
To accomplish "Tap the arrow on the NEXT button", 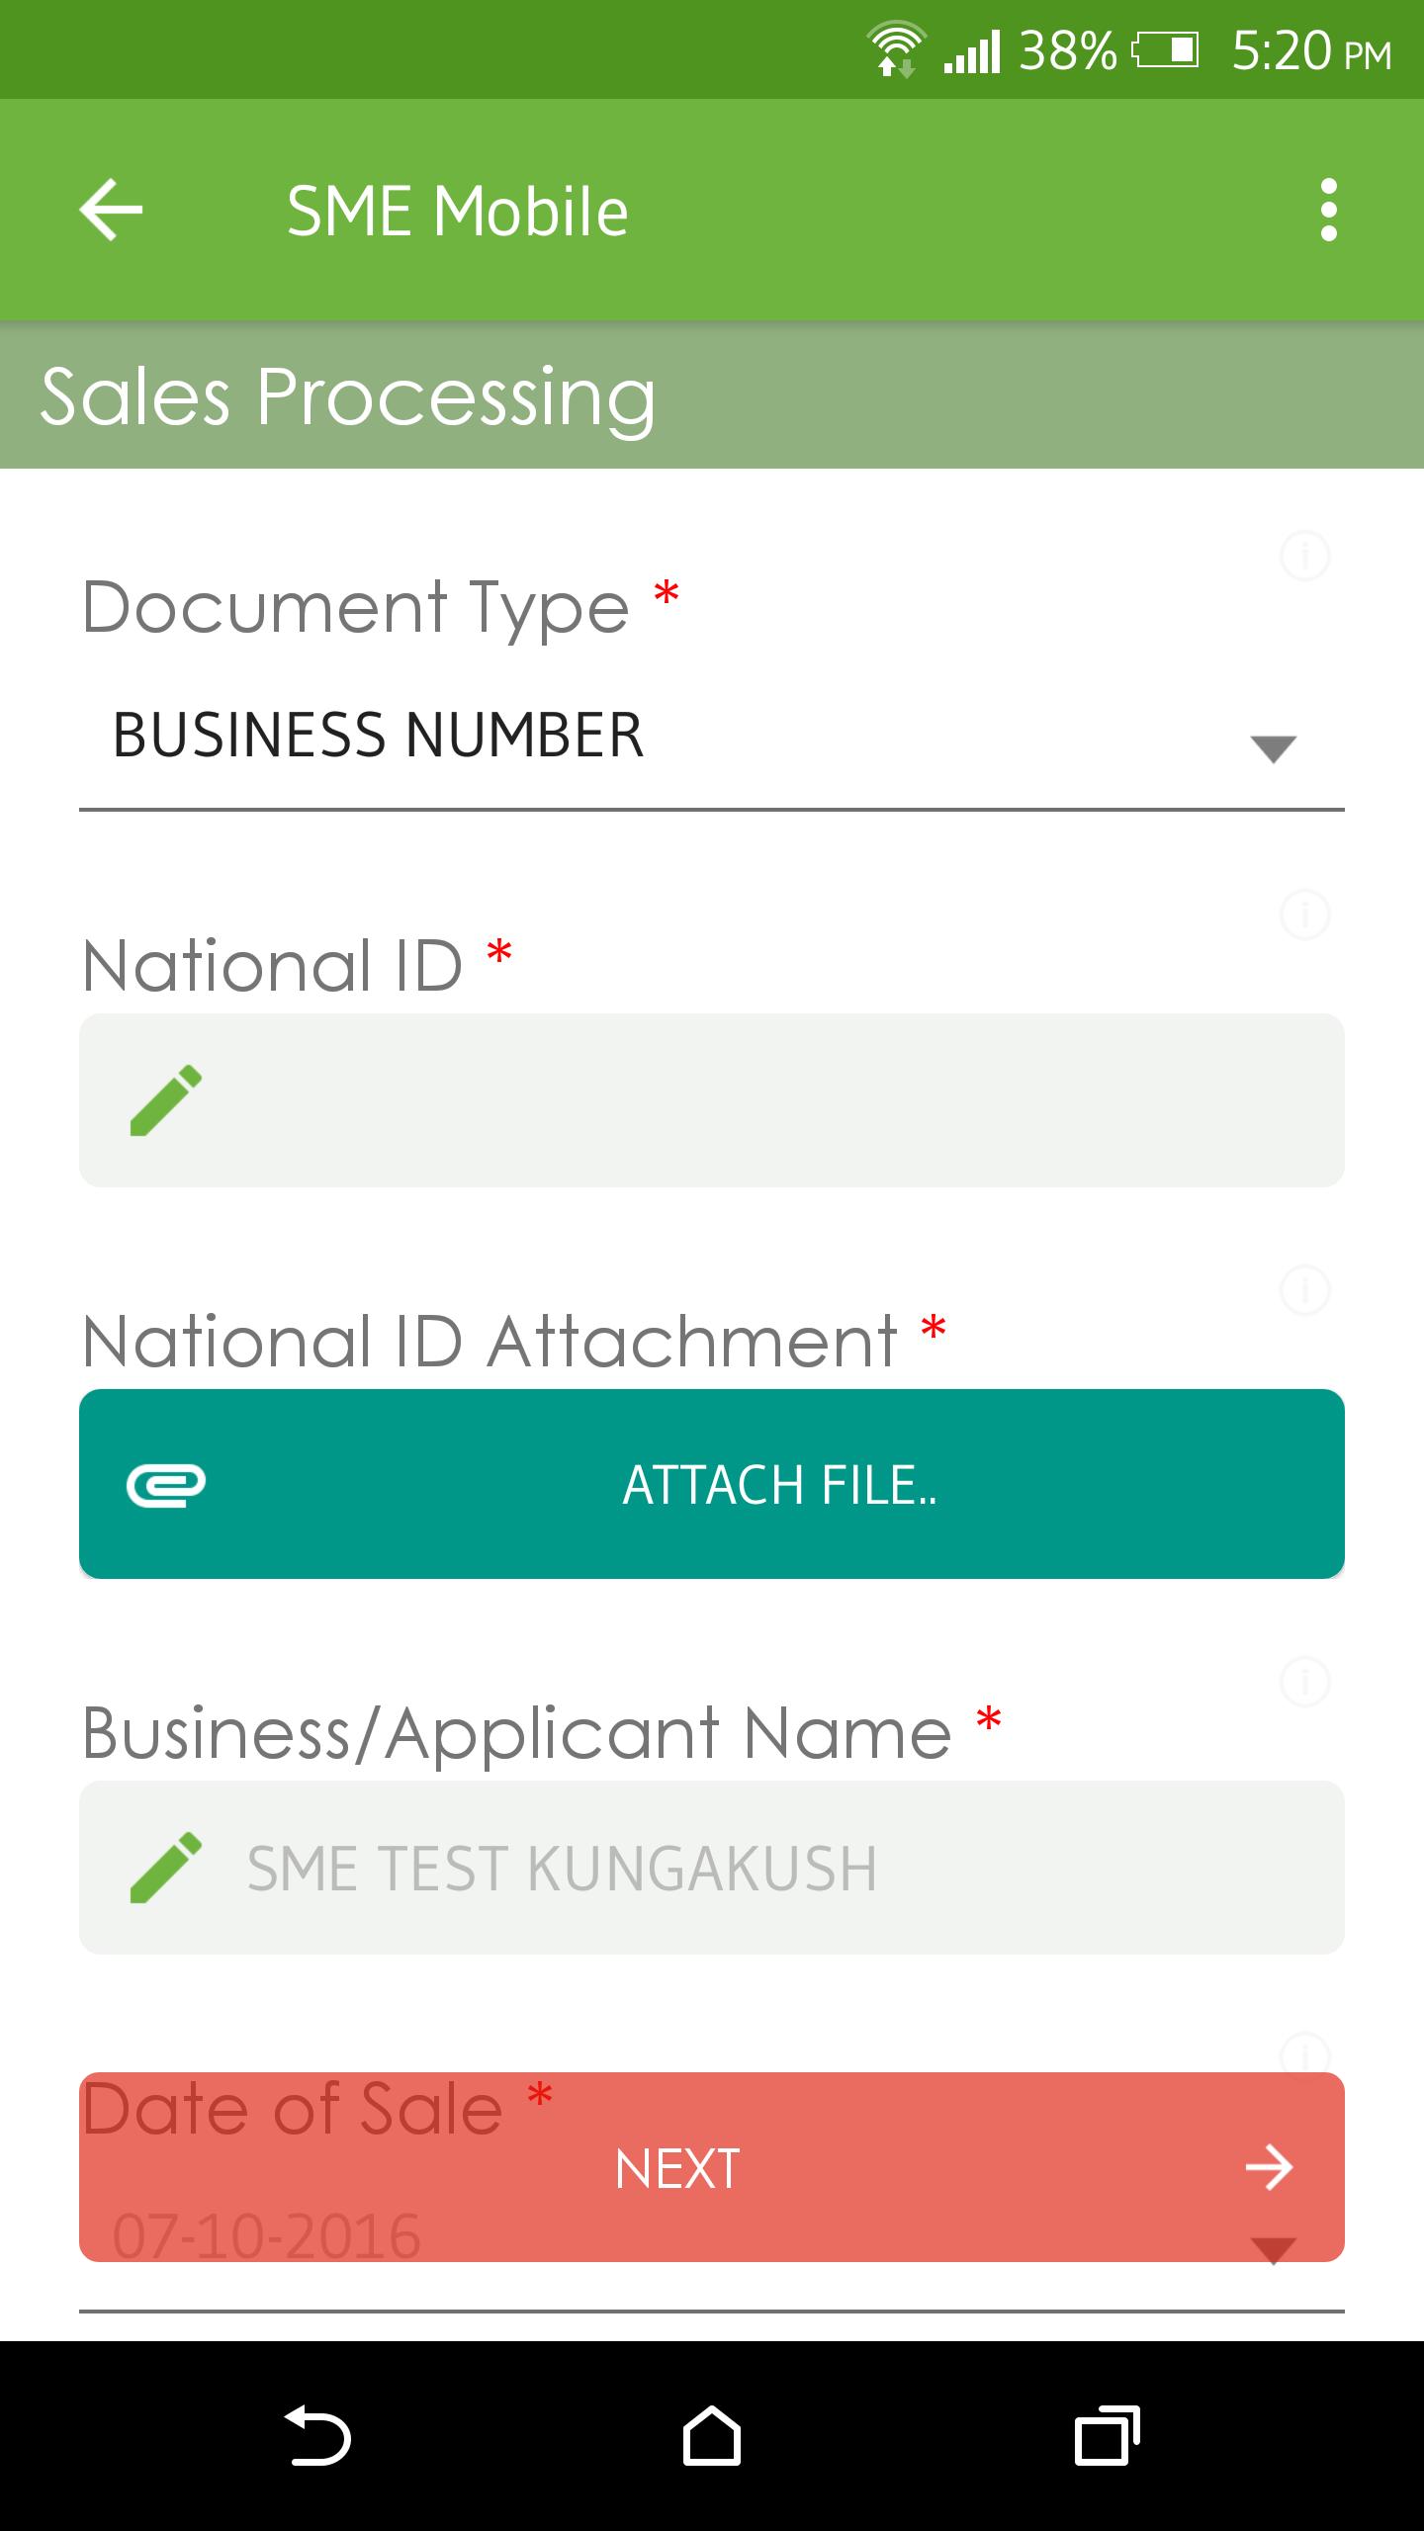I will coord(1269,2168).
